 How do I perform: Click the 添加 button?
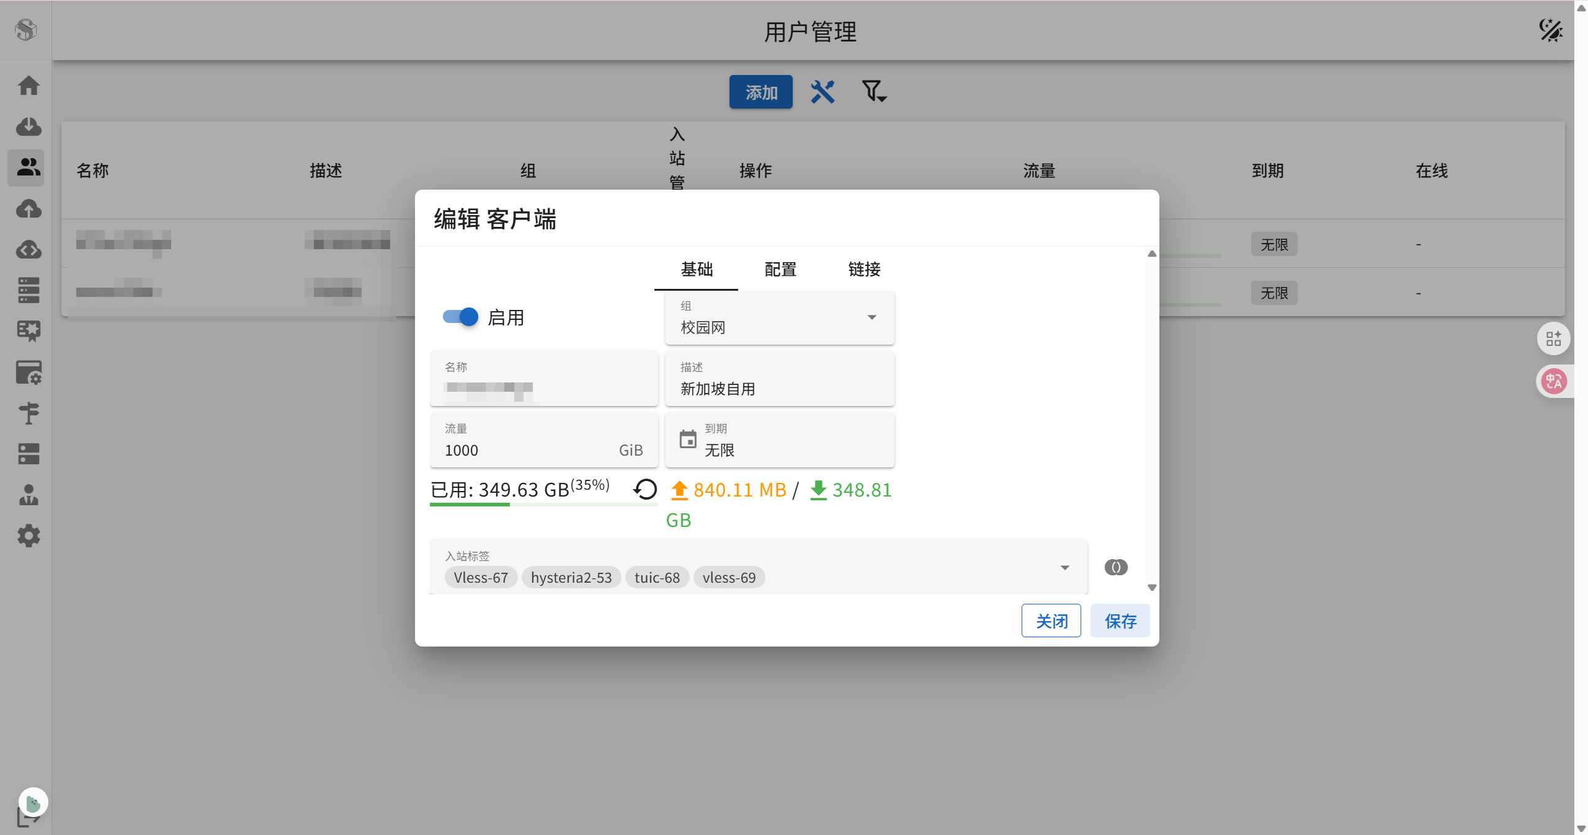pyautogui.click(x=761, y=92)
